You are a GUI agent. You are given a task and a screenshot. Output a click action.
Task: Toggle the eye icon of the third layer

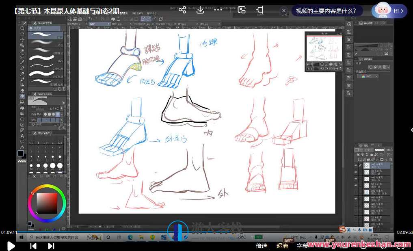[356, 179]
